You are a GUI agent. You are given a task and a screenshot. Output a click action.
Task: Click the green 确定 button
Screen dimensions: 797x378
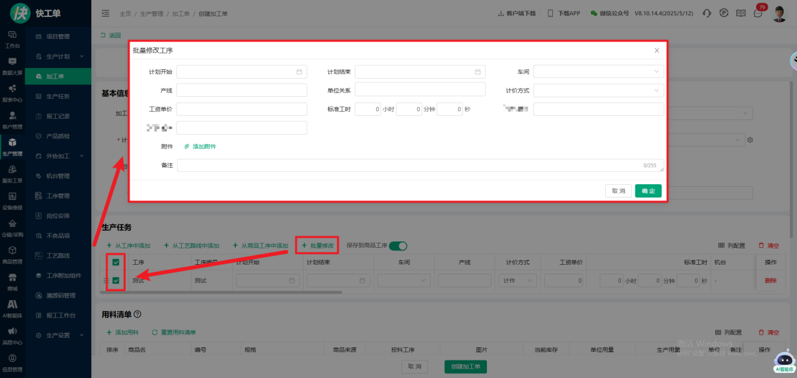pos(648,191)
